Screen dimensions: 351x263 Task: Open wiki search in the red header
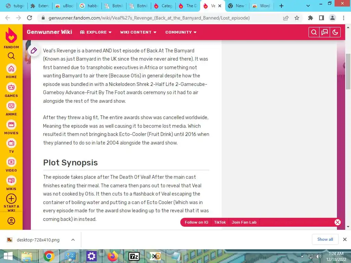pos(314,33)
